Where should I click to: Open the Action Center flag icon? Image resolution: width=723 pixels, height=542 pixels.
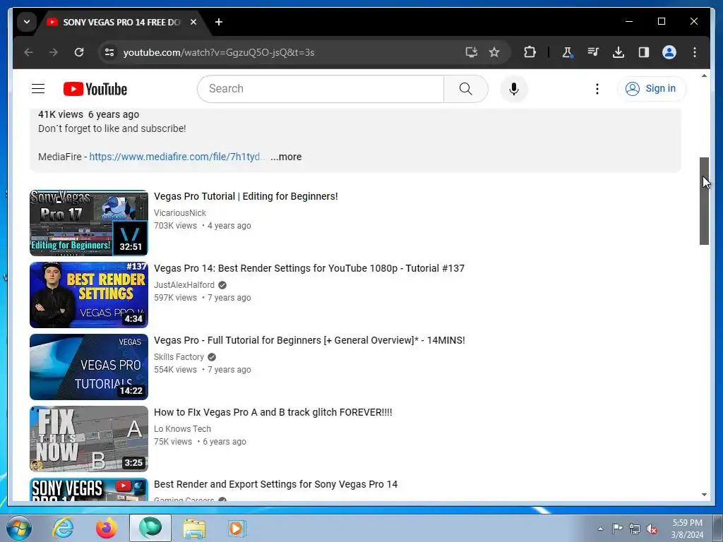pos(617,529)
